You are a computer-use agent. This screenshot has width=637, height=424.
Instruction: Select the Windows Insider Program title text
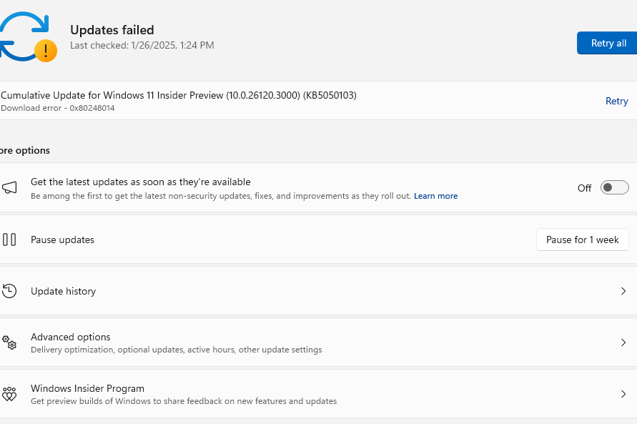87,388
